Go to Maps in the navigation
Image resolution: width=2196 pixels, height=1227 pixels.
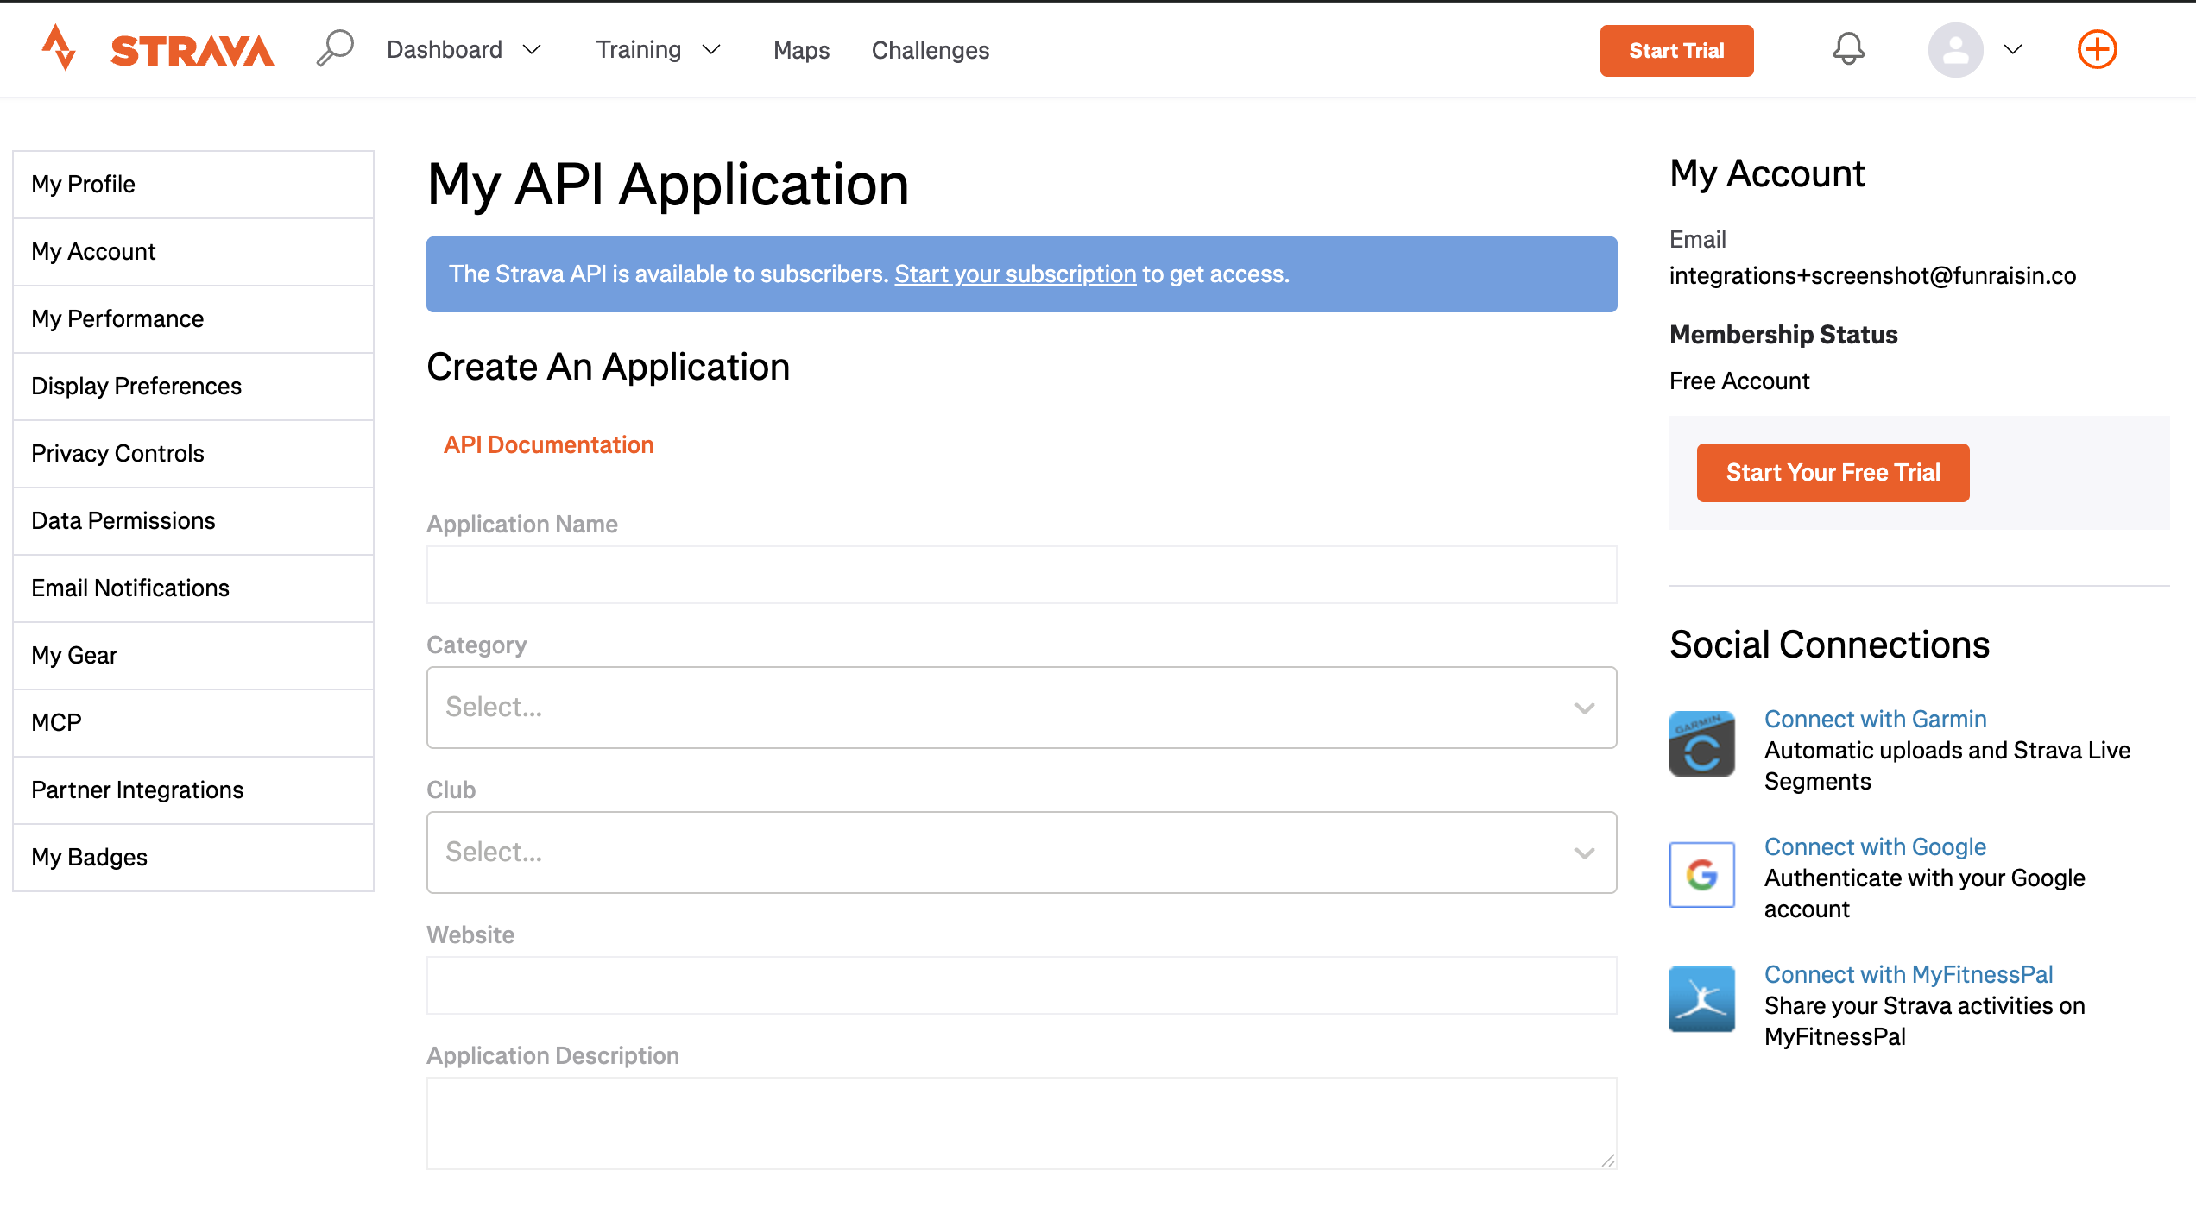[801, 50]
